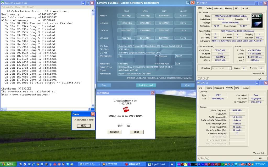Confirm the PI calculation done dialog
Viewport: 268px width, 167px height.
pos(83,126)
